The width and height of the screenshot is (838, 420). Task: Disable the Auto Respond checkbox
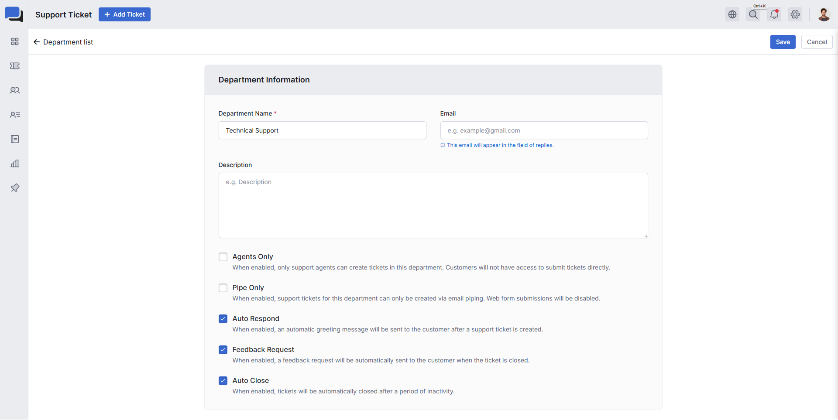tap(223, 319)
